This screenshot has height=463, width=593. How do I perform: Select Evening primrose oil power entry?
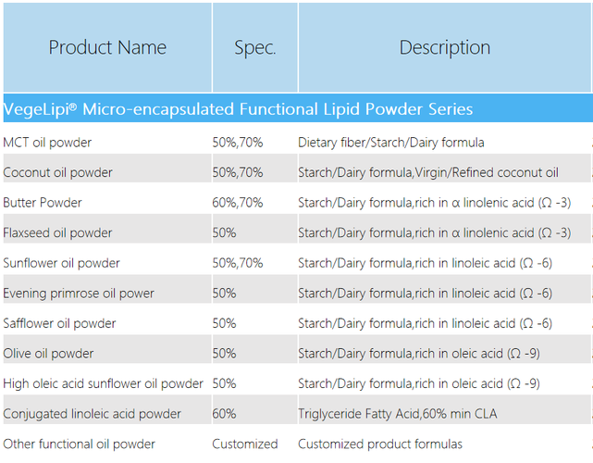click(x=79, y=294)
